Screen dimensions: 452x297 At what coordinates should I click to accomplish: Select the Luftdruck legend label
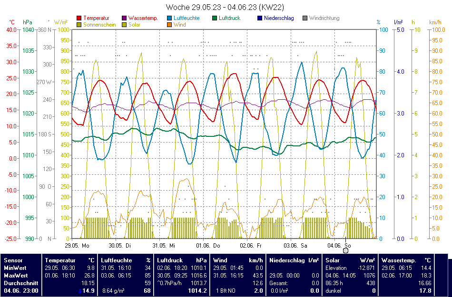pyautogui.click(x=229, y=18)
